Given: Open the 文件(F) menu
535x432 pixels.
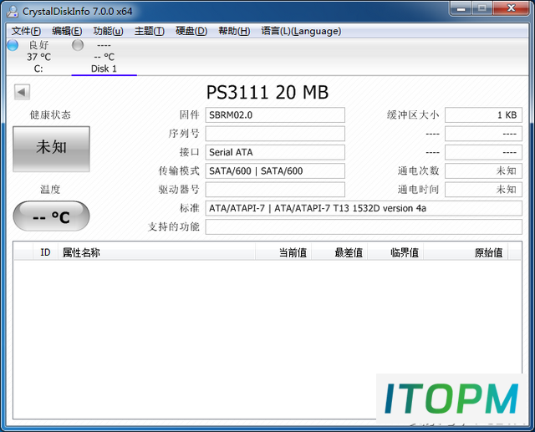Looking at the screenshot, I should pos(26,31).
